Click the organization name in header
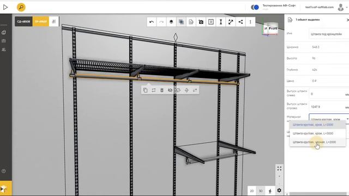The height and width of the screenshot is (196, 349). tap(279, 5)
